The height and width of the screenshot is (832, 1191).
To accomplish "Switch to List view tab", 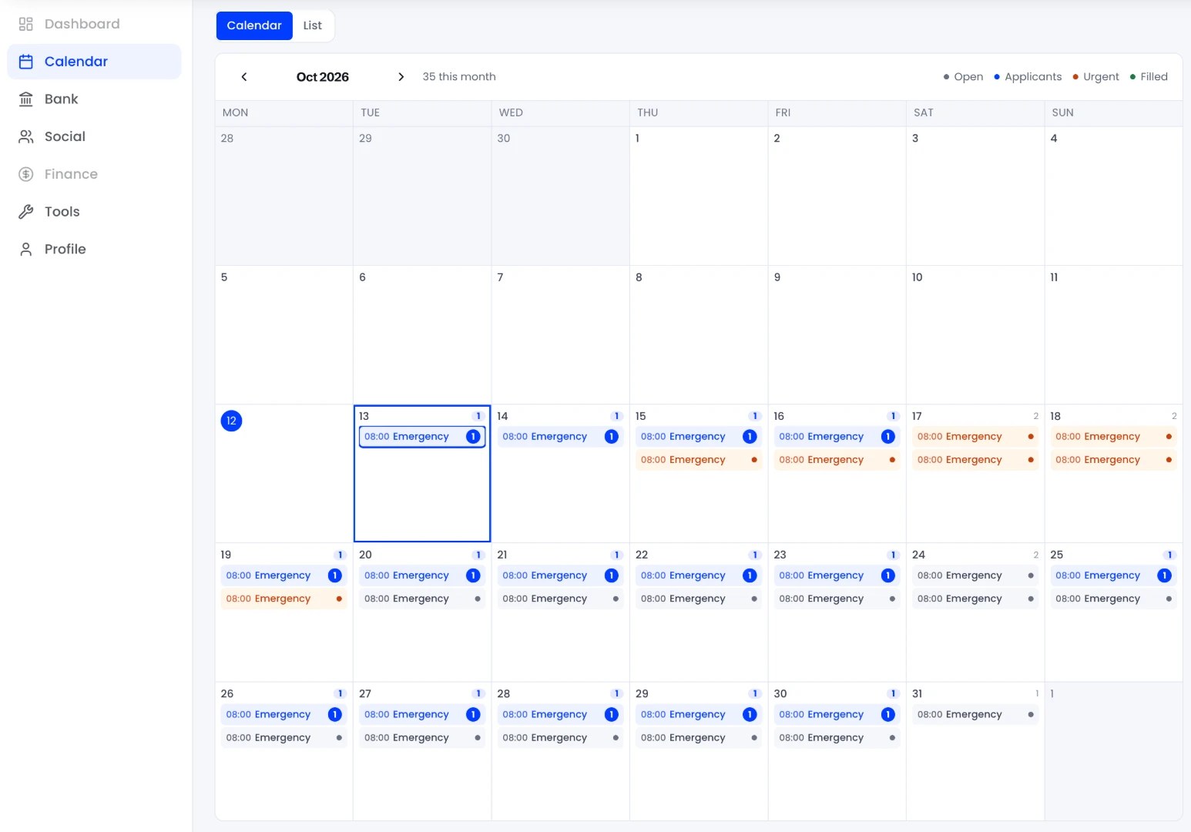I will pos(312,25).
